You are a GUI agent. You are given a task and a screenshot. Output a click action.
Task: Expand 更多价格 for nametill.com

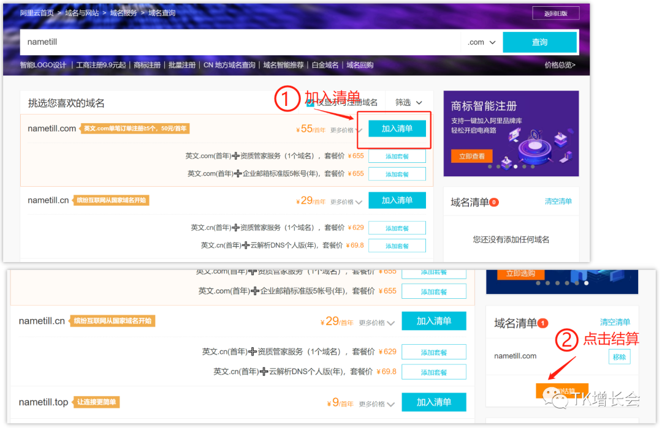click(x=346, y=130)
